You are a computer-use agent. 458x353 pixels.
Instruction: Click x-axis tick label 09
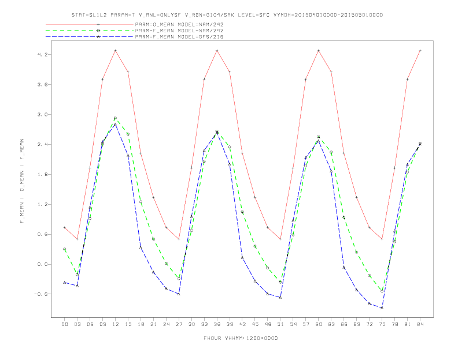(x=102, y=324)
